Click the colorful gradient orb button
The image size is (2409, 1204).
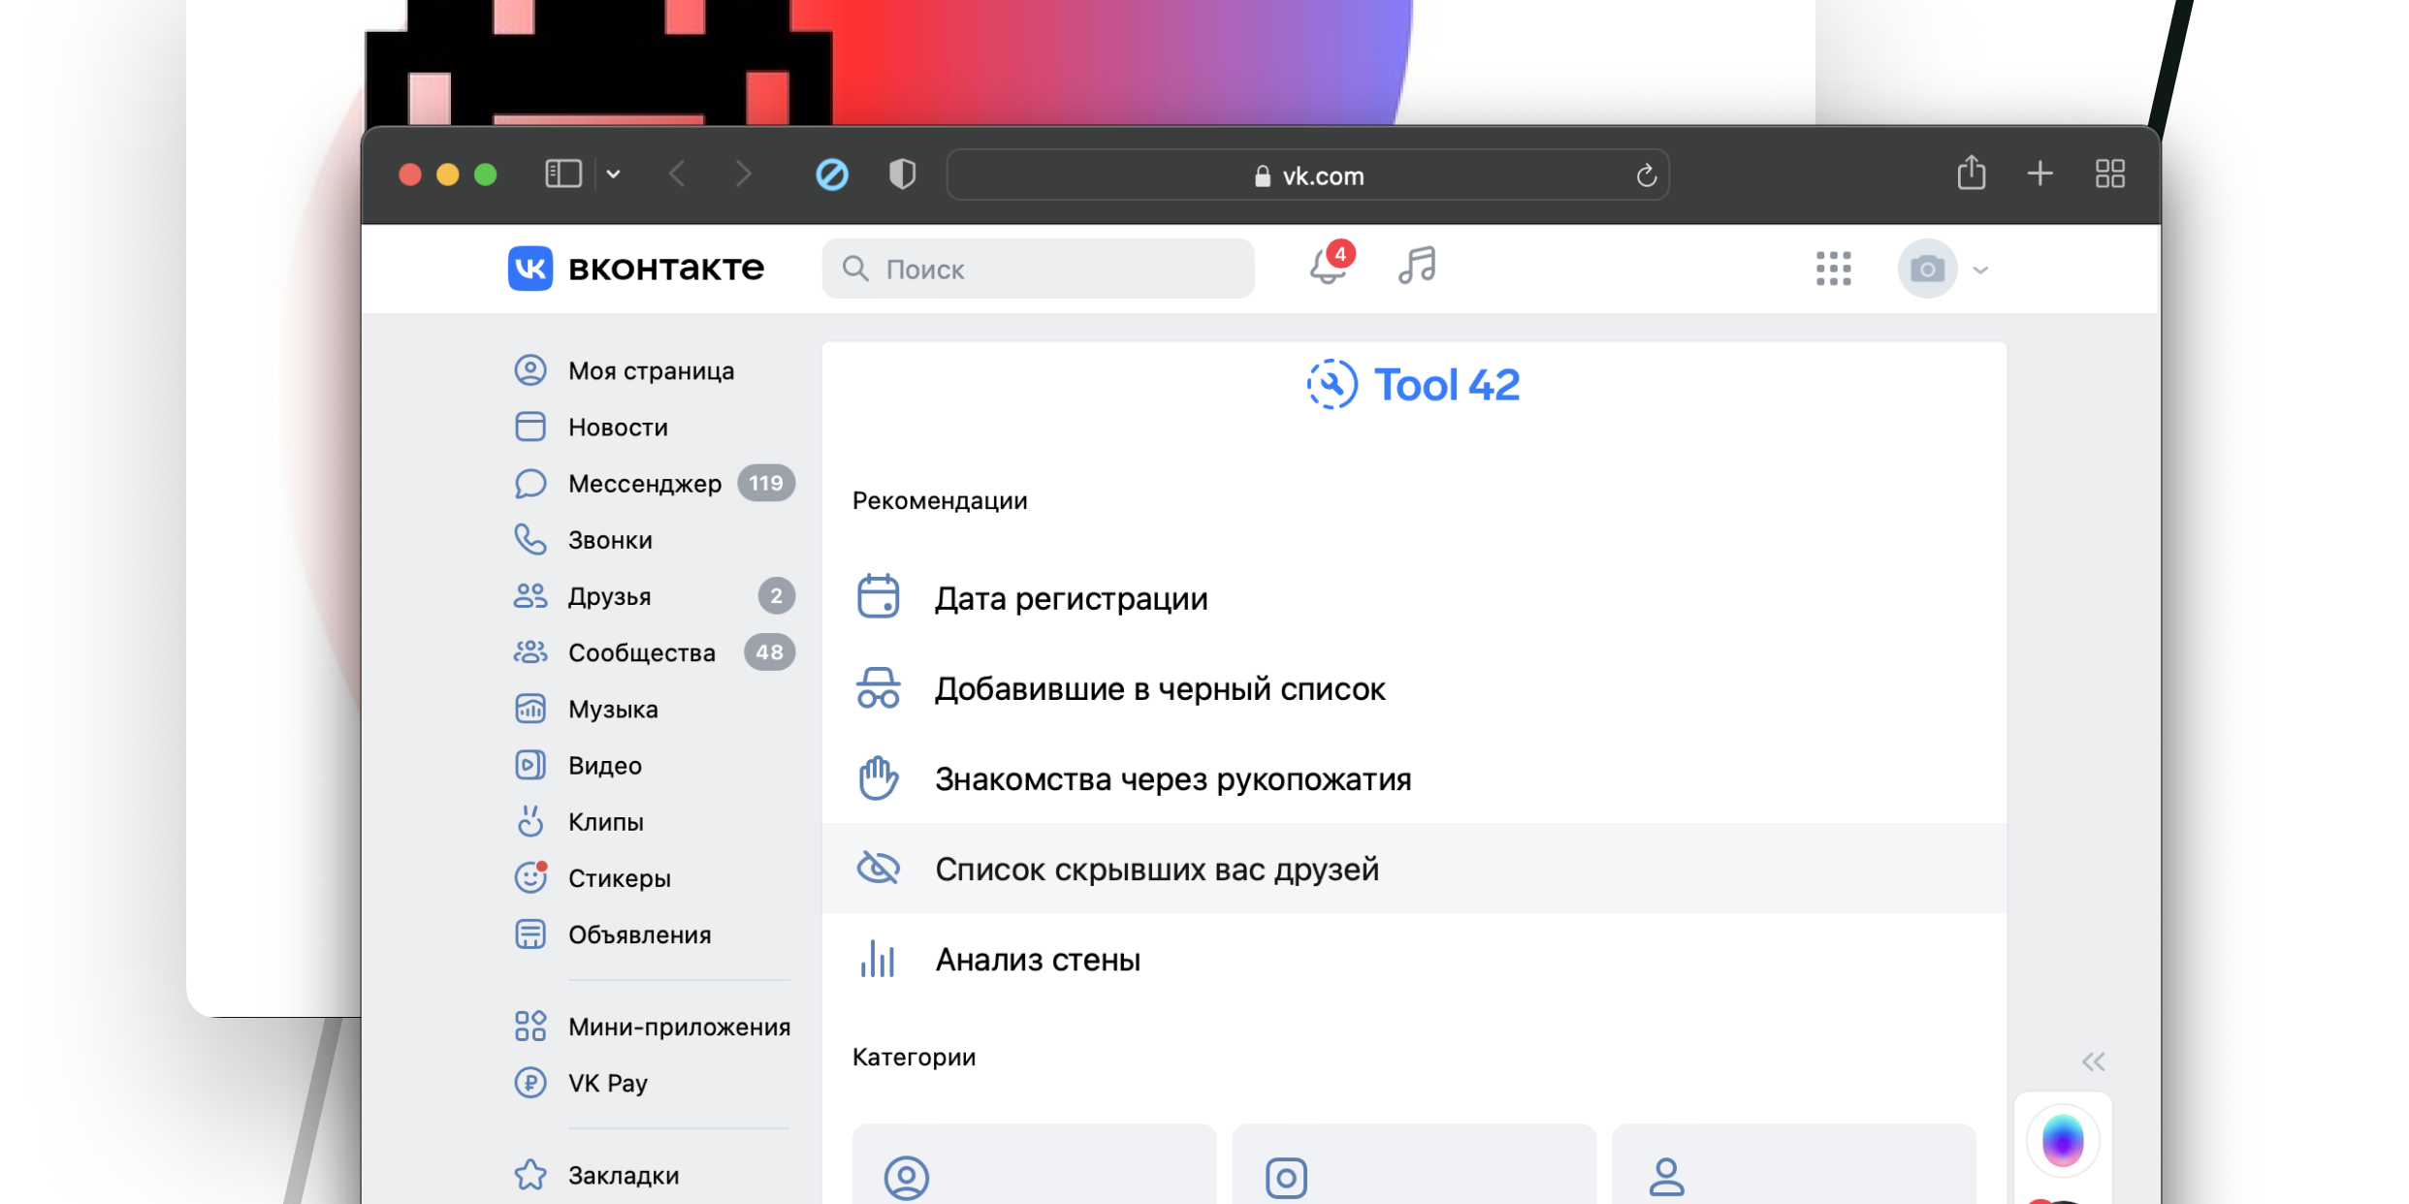pyautogui.click(x=2062, y=1141)
